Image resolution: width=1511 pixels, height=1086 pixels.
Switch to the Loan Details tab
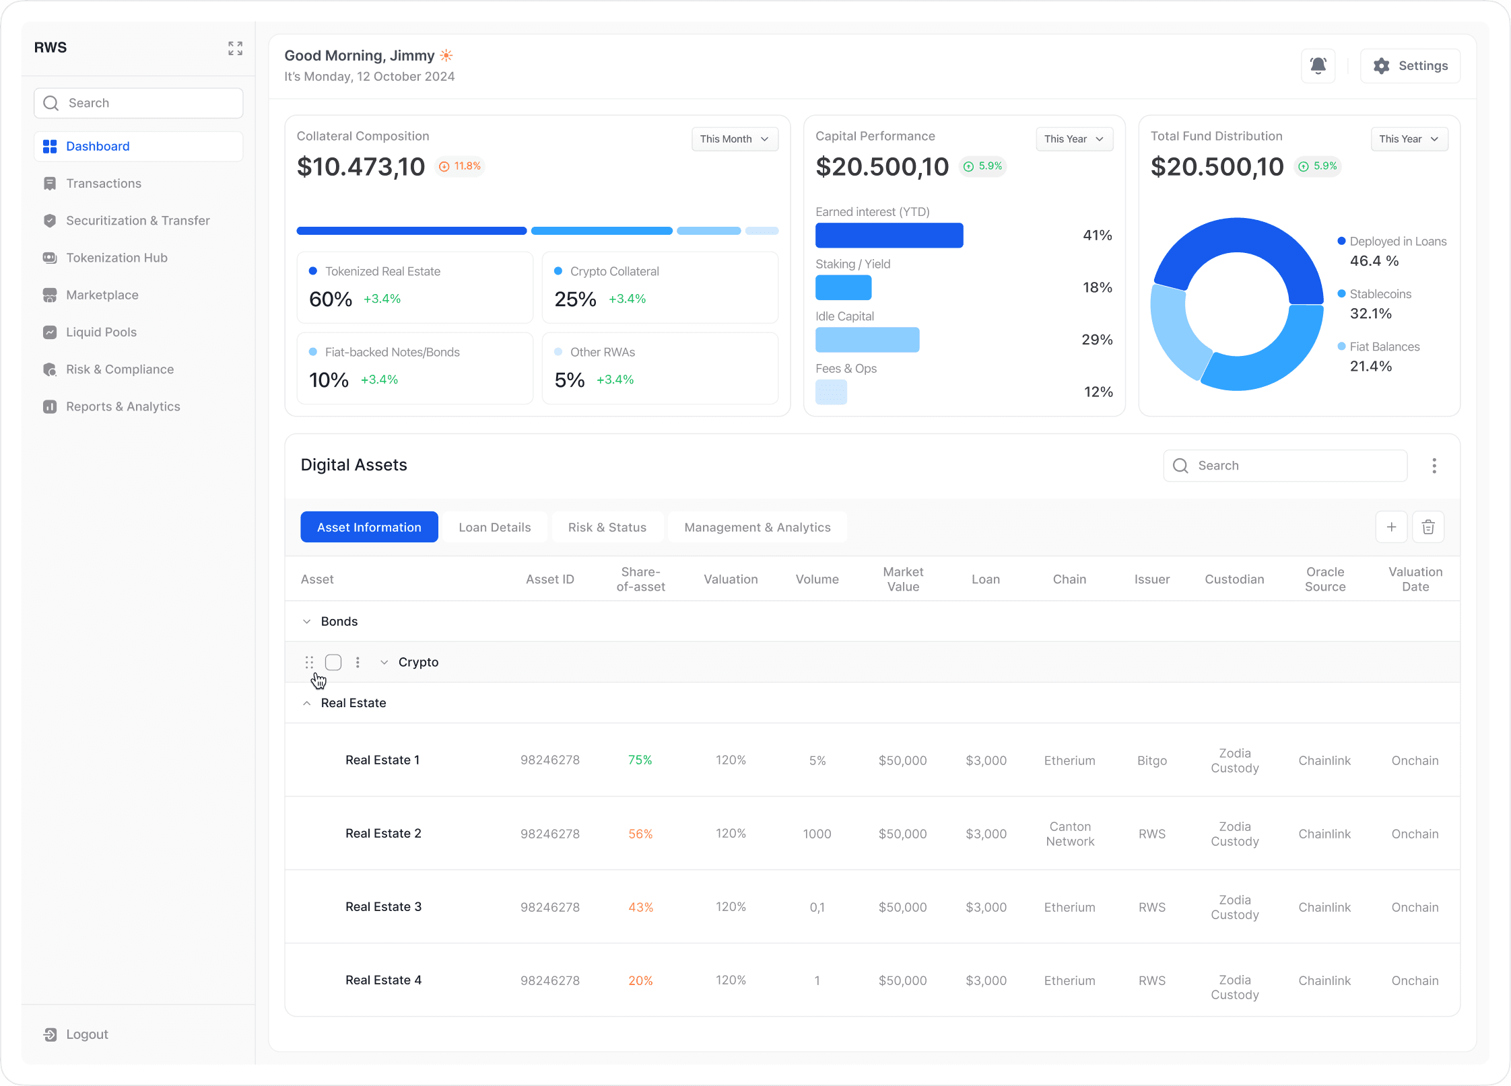point(494,528)
